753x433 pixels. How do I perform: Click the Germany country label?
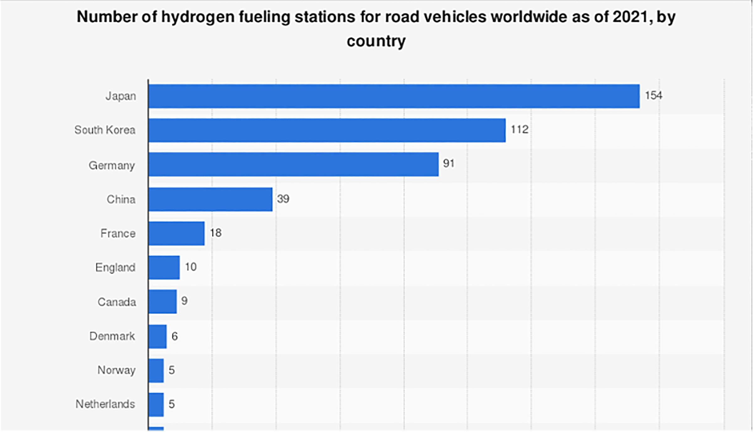click(x=112, y=165)
